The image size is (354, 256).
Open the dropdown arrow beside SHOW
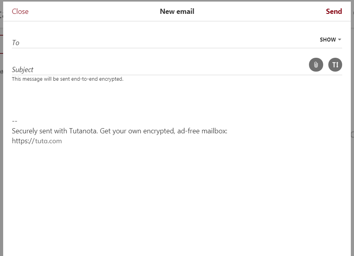[x=340, y=40]
